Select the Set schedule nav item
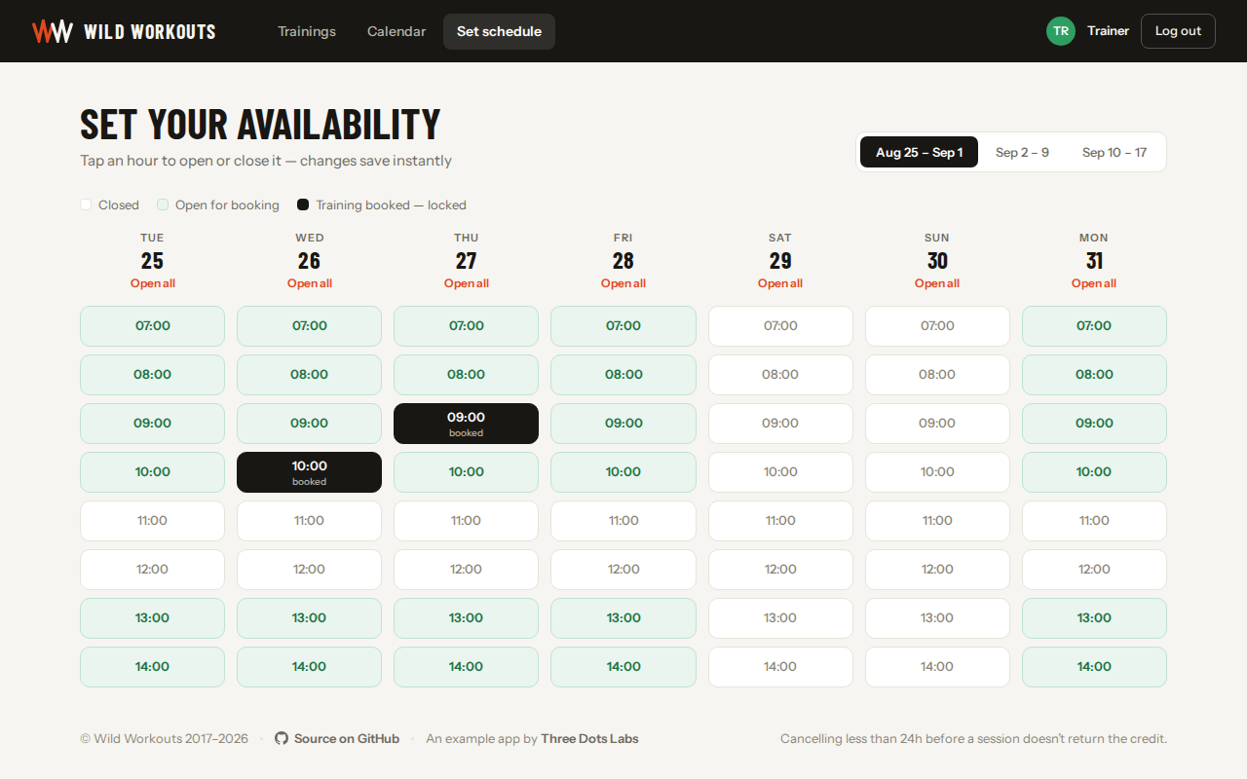The height and width of the screenshot is (779, 1247). tap(499, 31)
